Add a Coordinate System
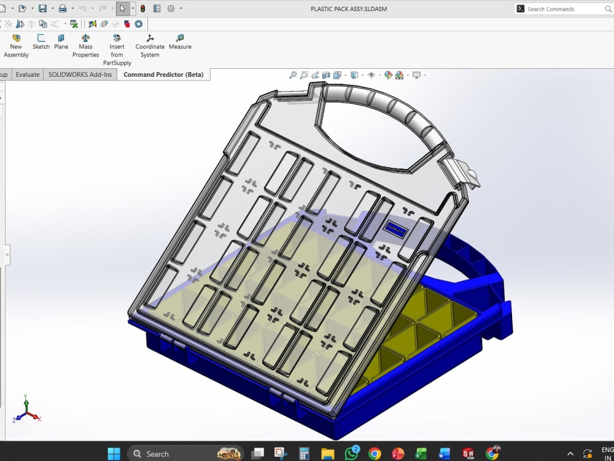614x461 pixels. point(150,46)
